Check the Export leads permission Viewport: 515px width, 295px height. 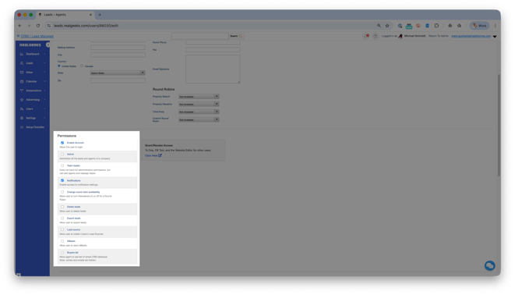click(62, 219)
